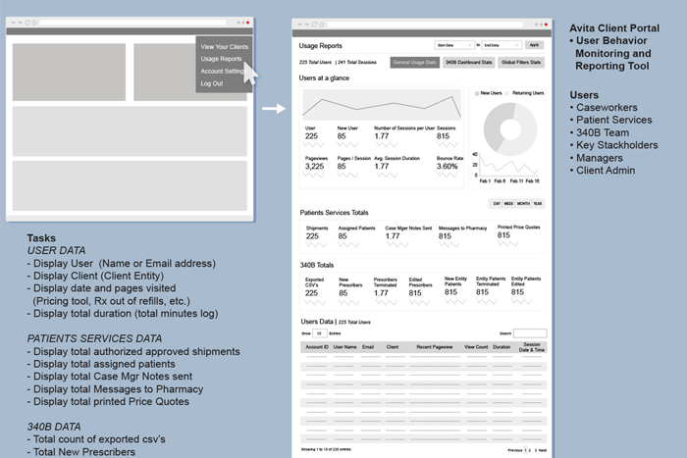Screen dimensions: 687x458
Task: Open the Start Date dropdown
Action: click(454, 45)
